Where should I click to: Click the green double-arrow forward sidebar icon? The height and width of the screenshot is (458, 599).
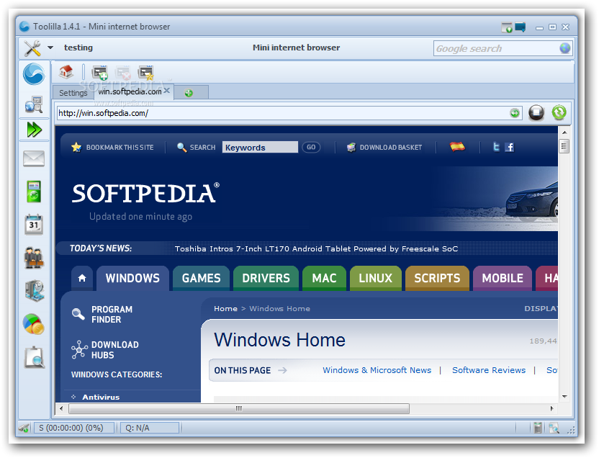[34, 130]
